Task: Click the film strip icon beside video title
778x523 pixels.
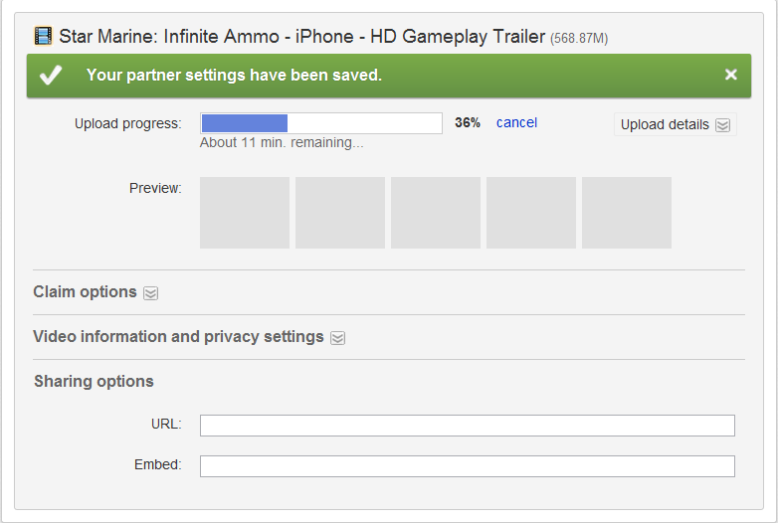Action: pos(43,36)
